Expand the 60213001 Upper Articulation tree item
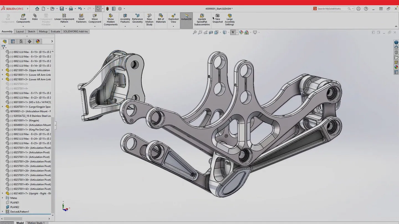The height and width of the screenshot is (224, 399). [2, 70]
